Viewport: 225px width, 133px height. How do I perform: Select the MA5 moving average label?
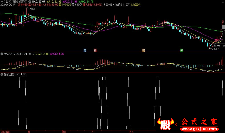coord(38,1)
